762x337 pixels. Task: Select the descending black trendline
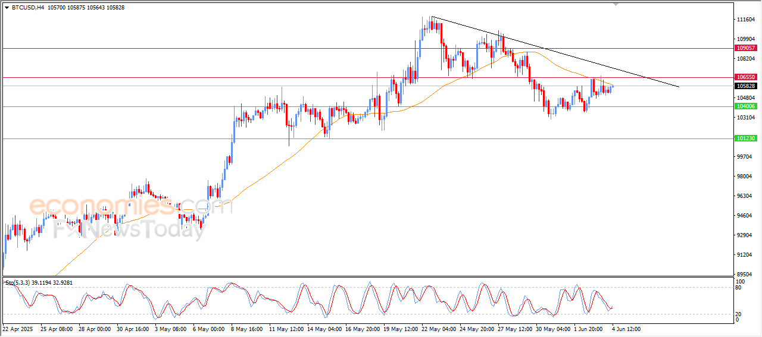tap(555, 52)
